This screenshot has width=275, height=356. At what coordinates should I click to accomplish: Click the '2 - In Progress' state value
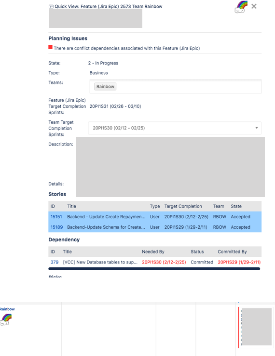[103, 63]
